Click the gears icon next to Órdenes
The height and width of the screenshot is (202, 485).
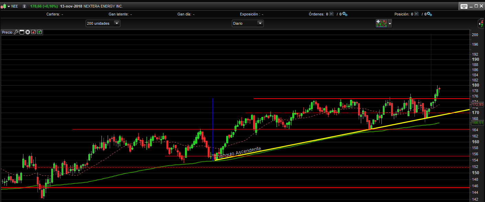pos(345,14)
